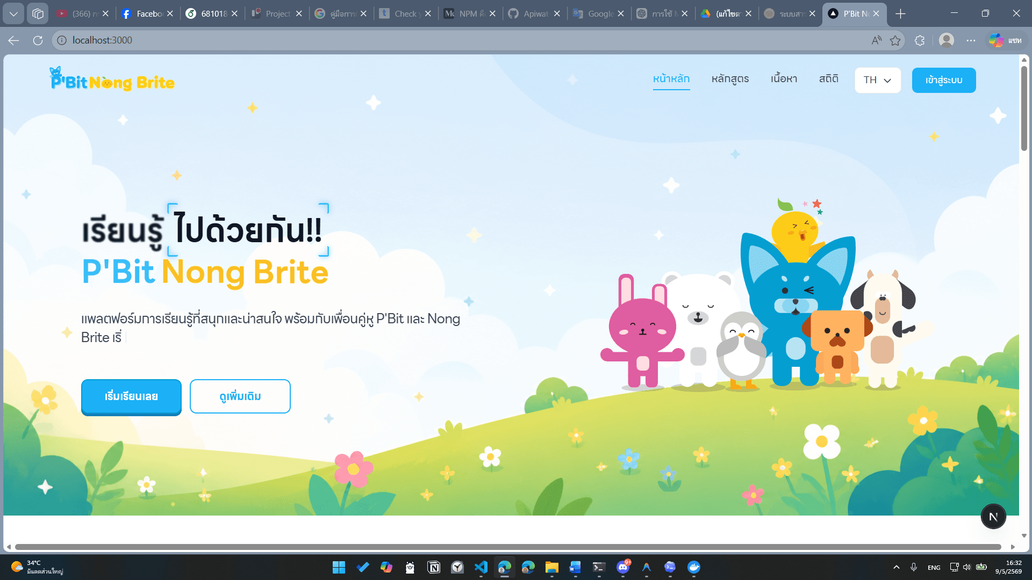This screenshot has height=580, width=1032.
Task: Show hidden system tray icons
Action: (897, 567)
